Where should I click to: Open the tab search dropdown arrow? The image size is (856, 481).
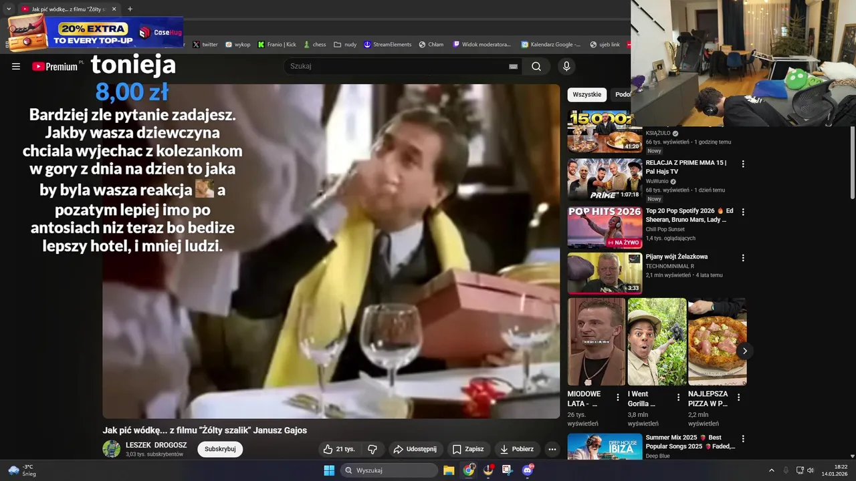(x=9, y=9)
